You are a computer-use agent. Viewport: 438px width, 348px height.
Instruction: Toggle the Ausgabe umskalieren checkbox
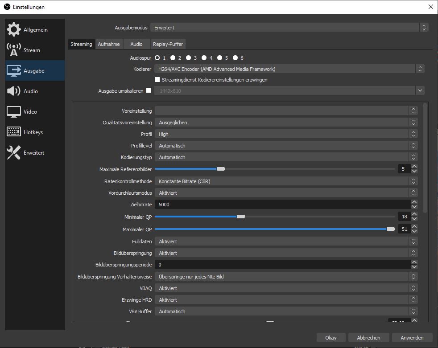point(149,90)
